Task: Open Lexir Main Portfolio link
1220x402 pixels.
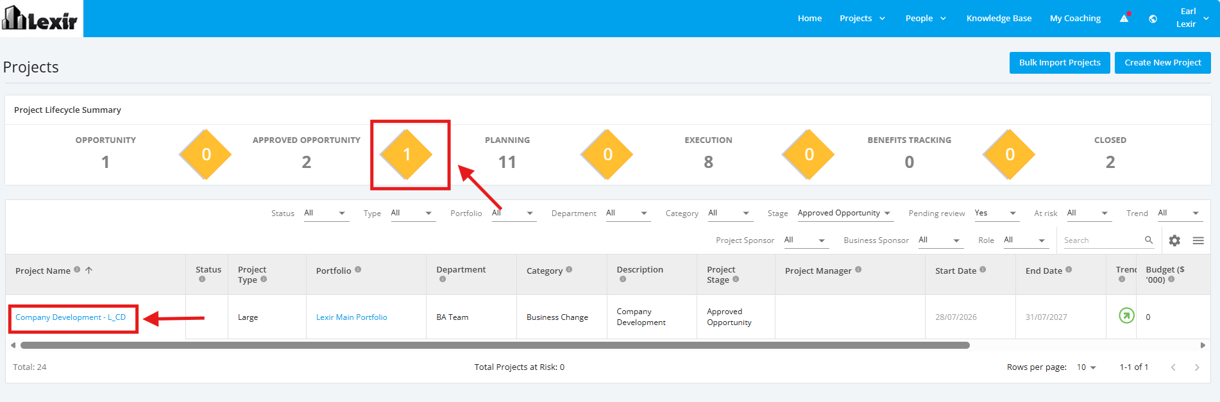Action: 352,317
